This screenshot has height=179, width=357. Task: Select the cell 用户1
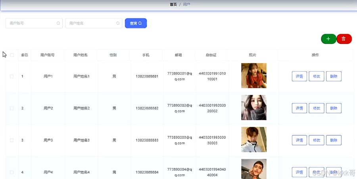(48, 76)
